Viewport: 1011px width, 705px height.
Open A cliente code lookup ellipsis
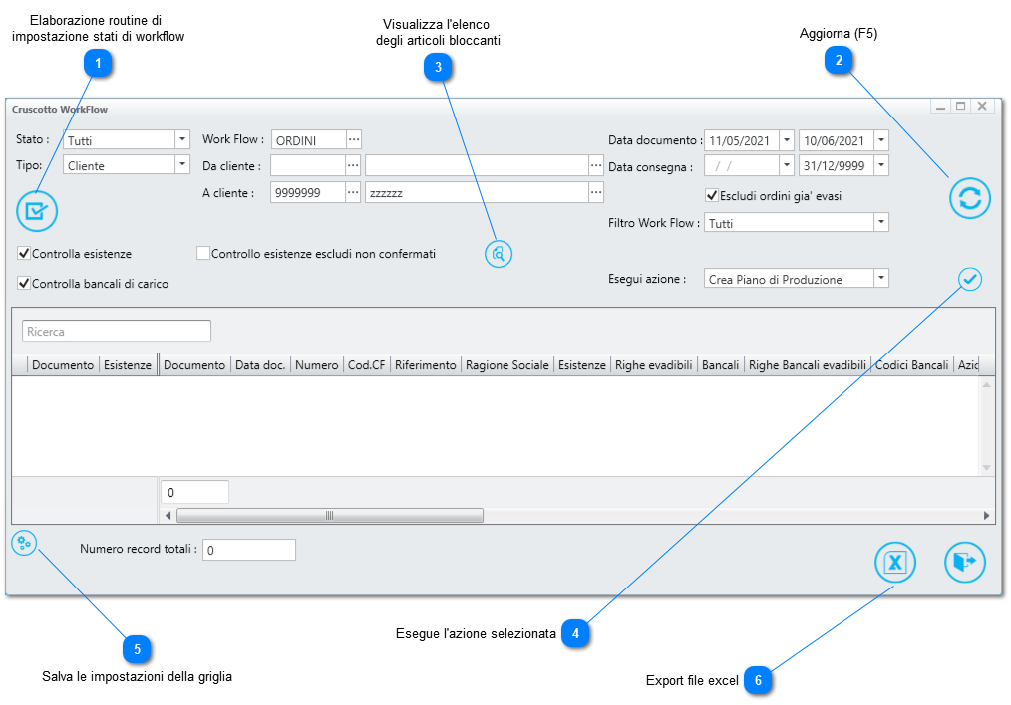353,192
